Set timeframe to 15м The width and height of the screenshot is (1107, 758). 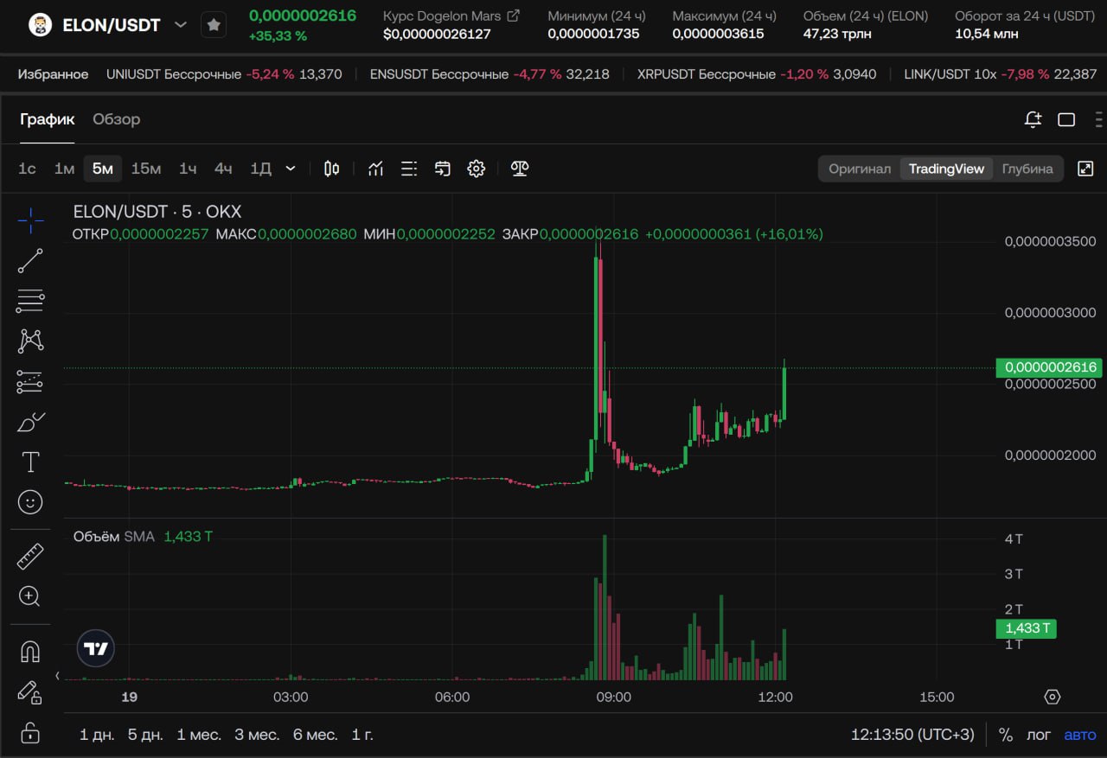coord(146,169)
